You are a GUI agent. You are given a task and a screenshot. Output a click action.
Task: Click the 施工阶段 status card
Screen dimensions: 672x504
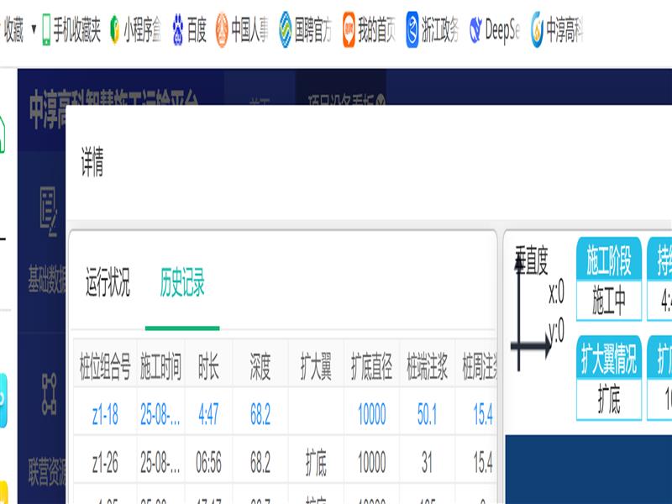point(609,279)
